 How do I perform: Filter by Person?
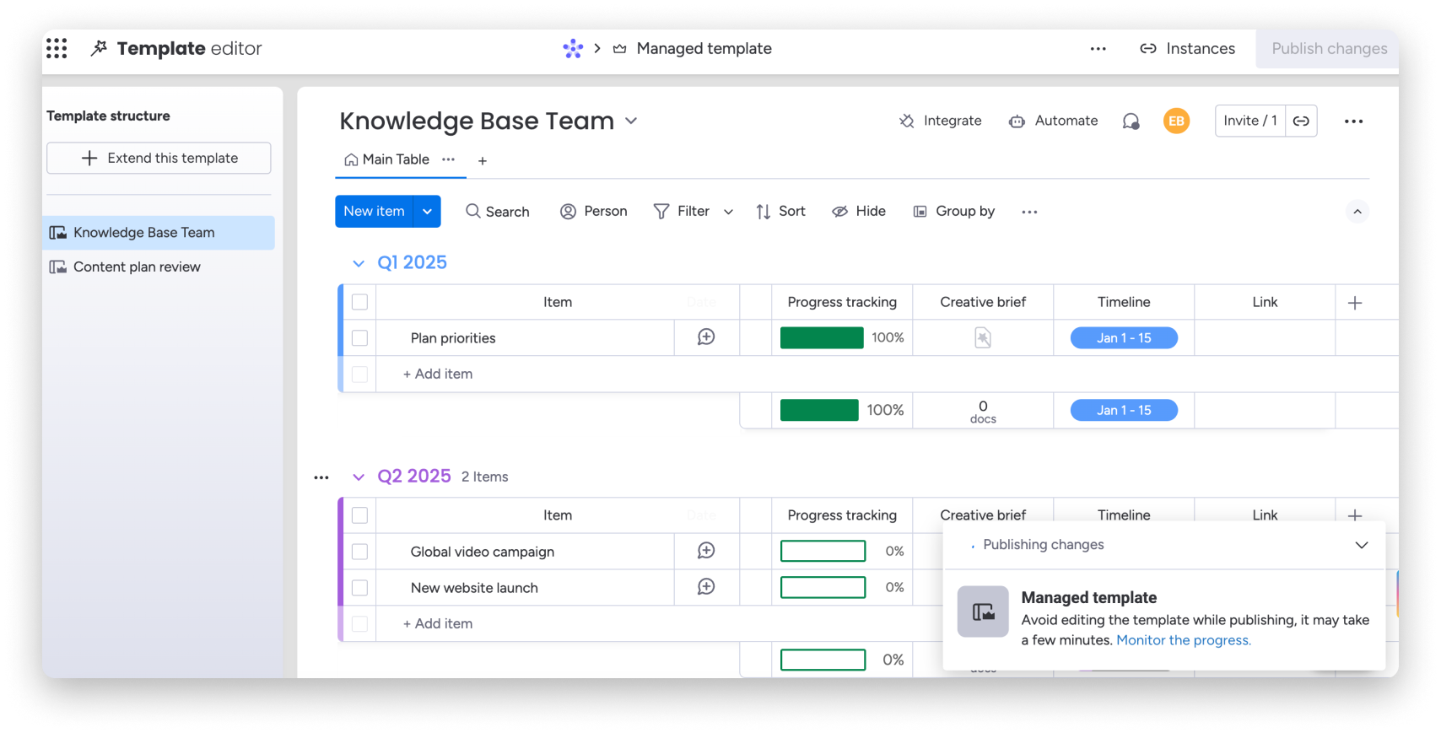593,211
